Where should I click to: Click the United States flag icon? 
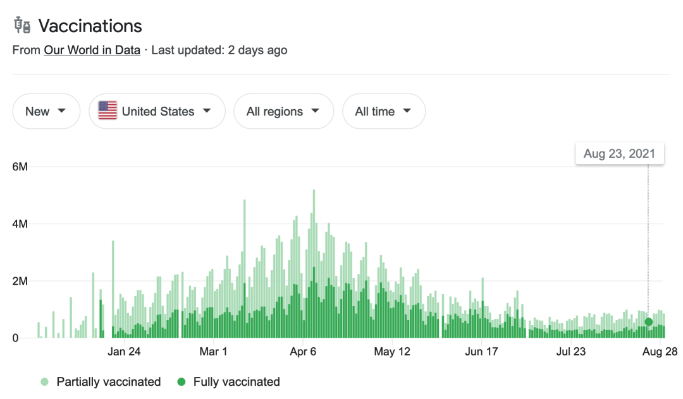(x=108, y=111)
